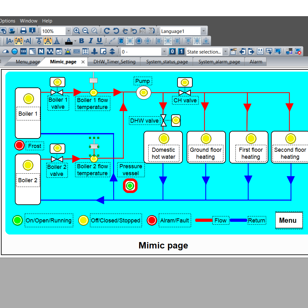
Task: Open the State selection dropdown
Action: pos(225,51)
